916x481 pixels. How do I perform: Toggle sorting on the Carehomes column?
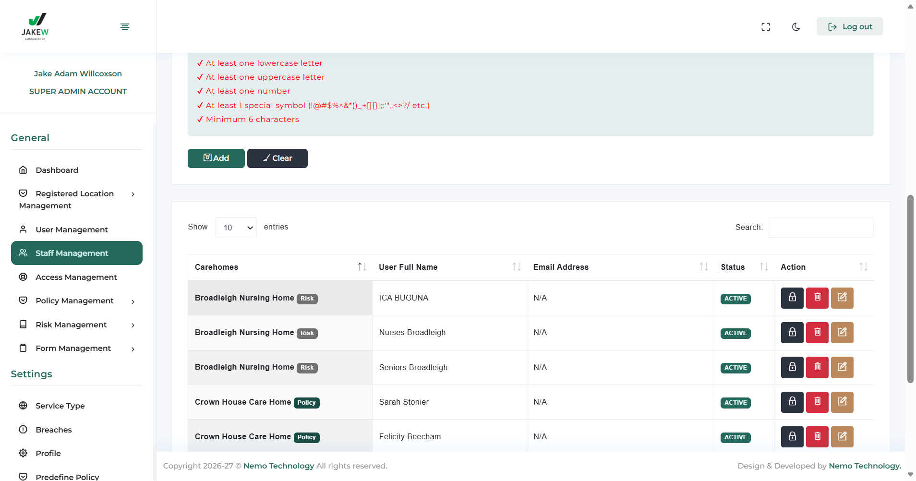362,267
